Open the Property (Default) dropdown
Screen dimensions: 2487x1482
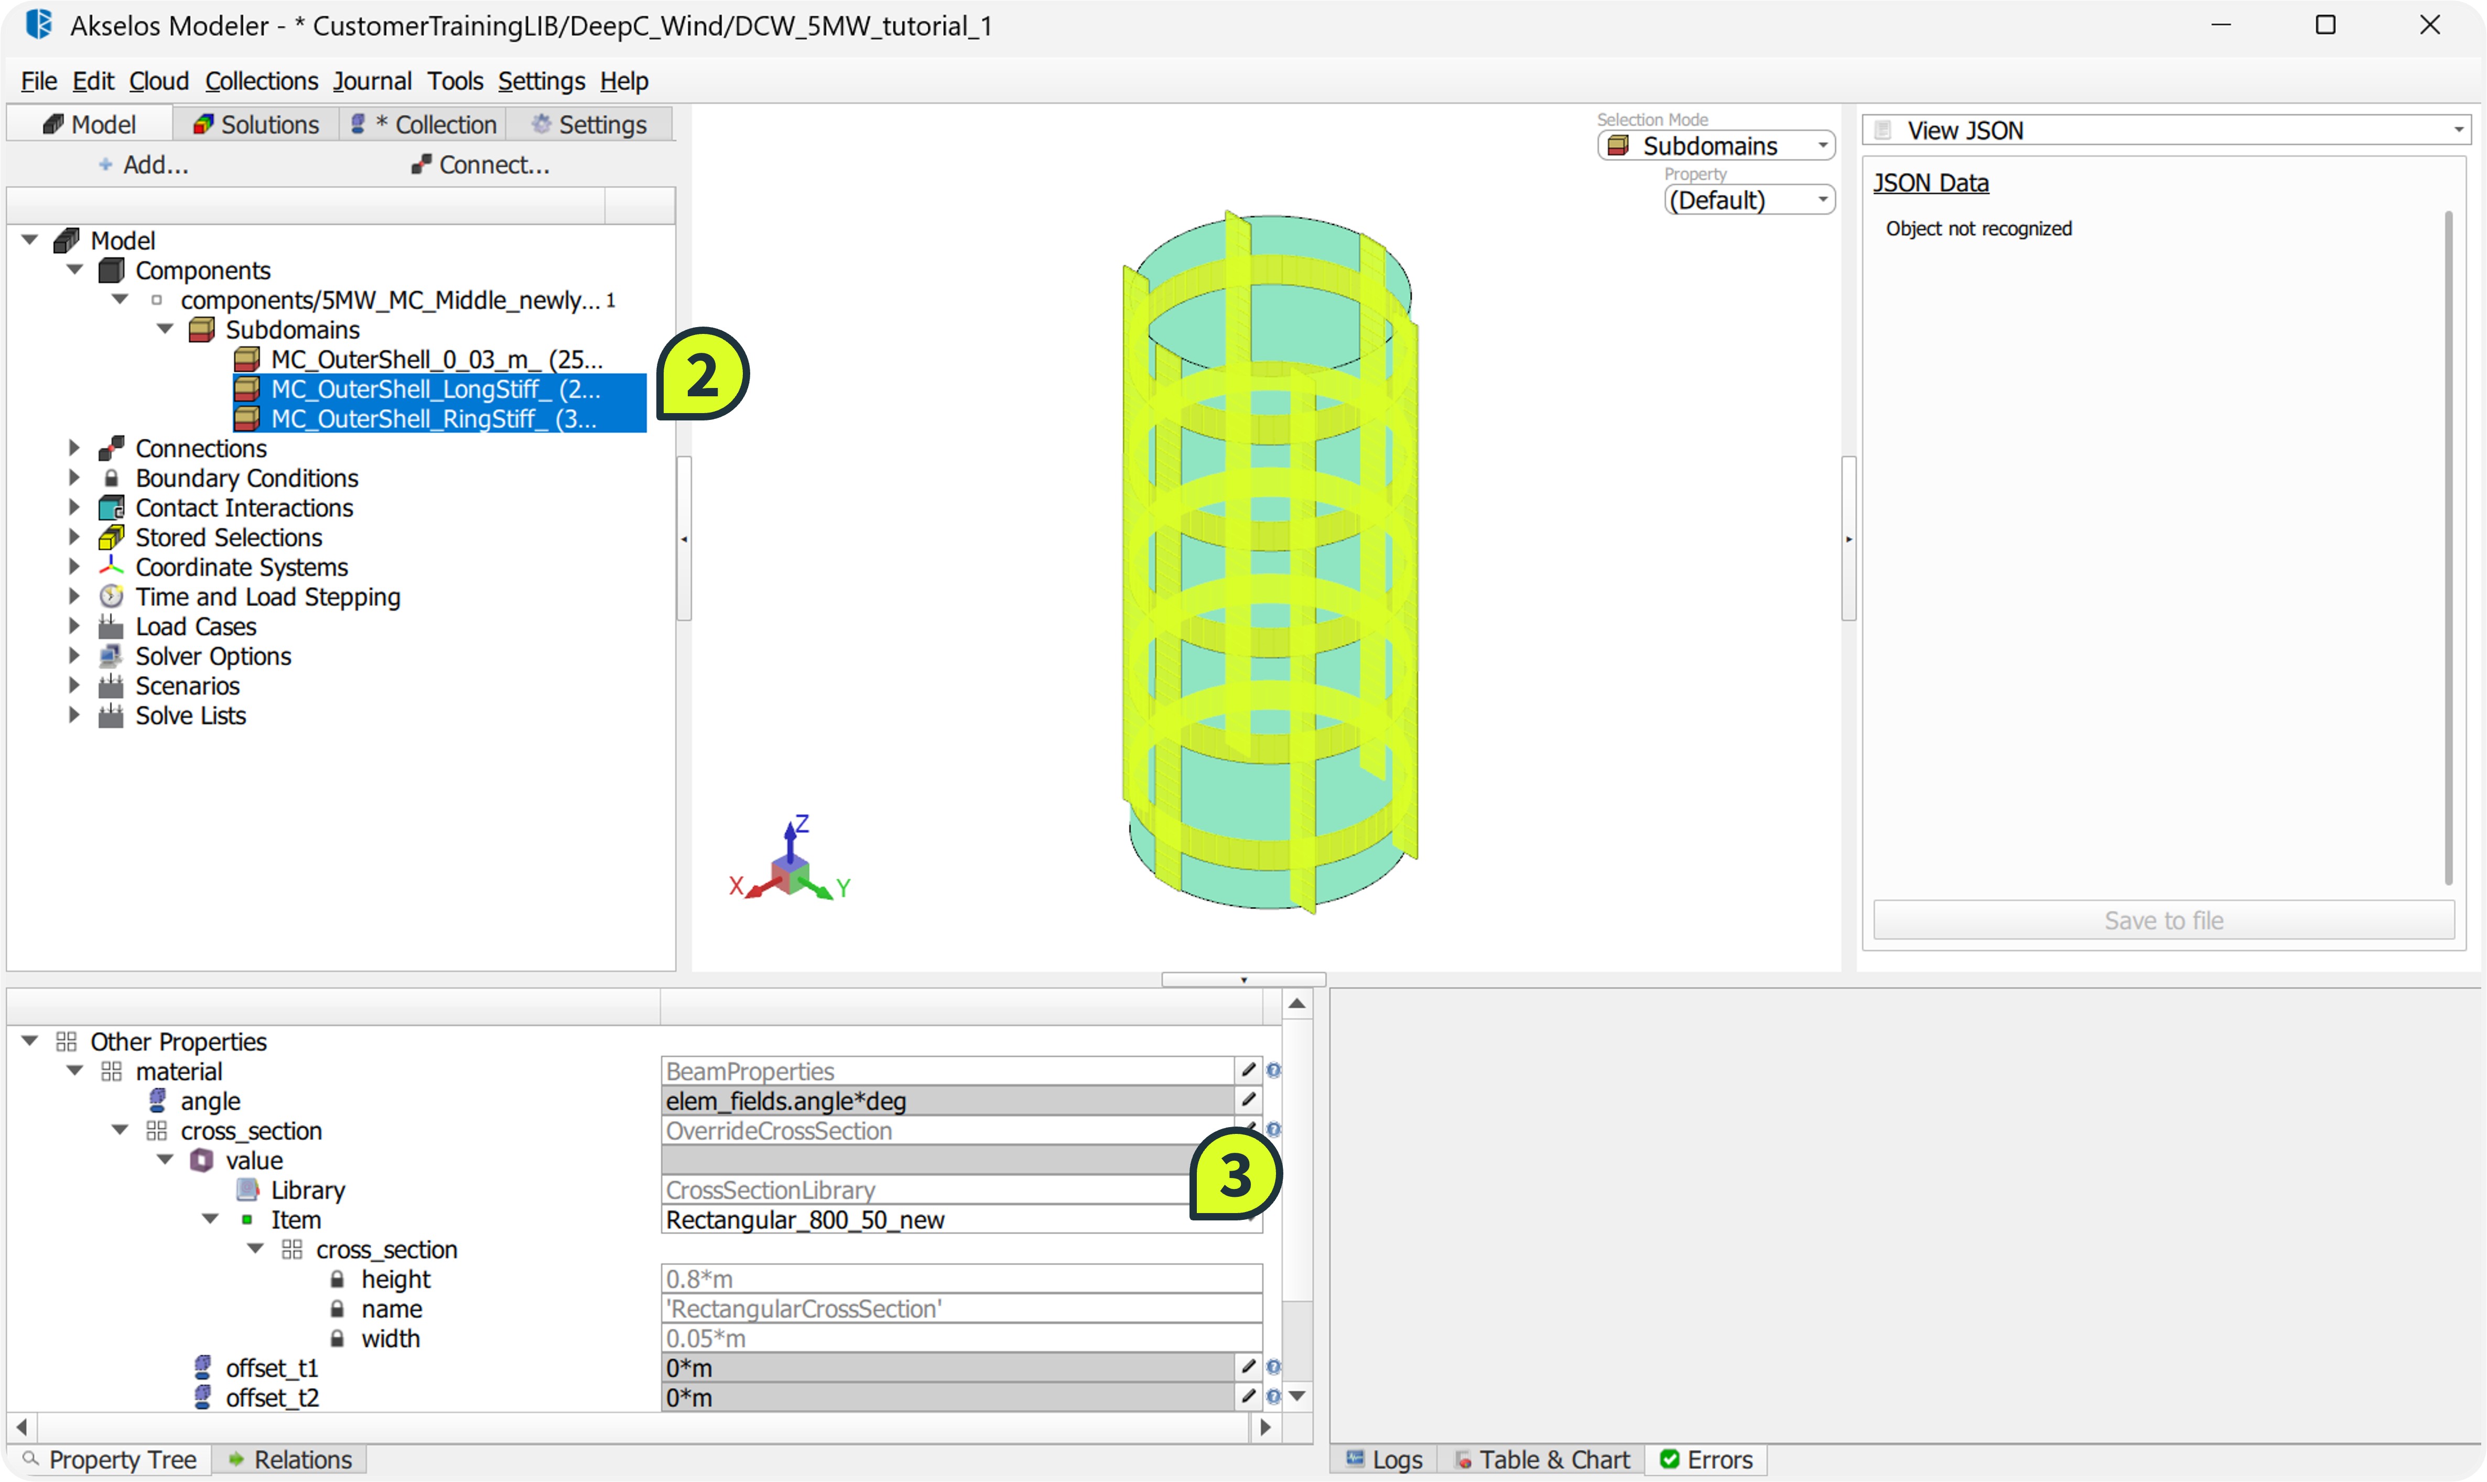coord(1749,200)
